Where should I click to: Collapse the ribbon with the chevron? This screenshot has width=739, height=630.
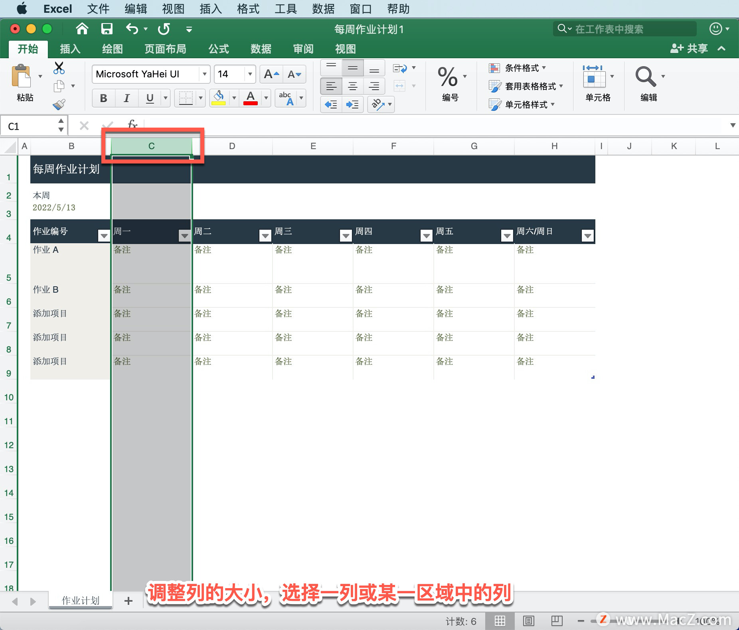coord(721,49)
